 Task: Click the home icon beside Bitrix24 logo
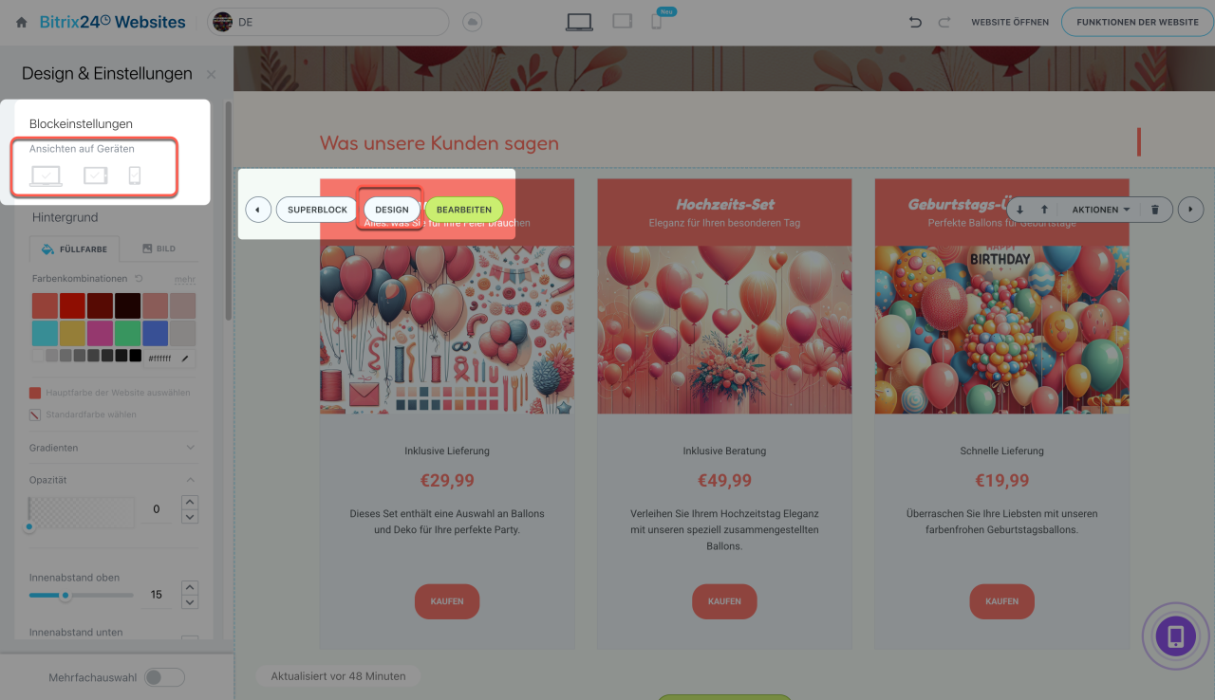point(22,22)
